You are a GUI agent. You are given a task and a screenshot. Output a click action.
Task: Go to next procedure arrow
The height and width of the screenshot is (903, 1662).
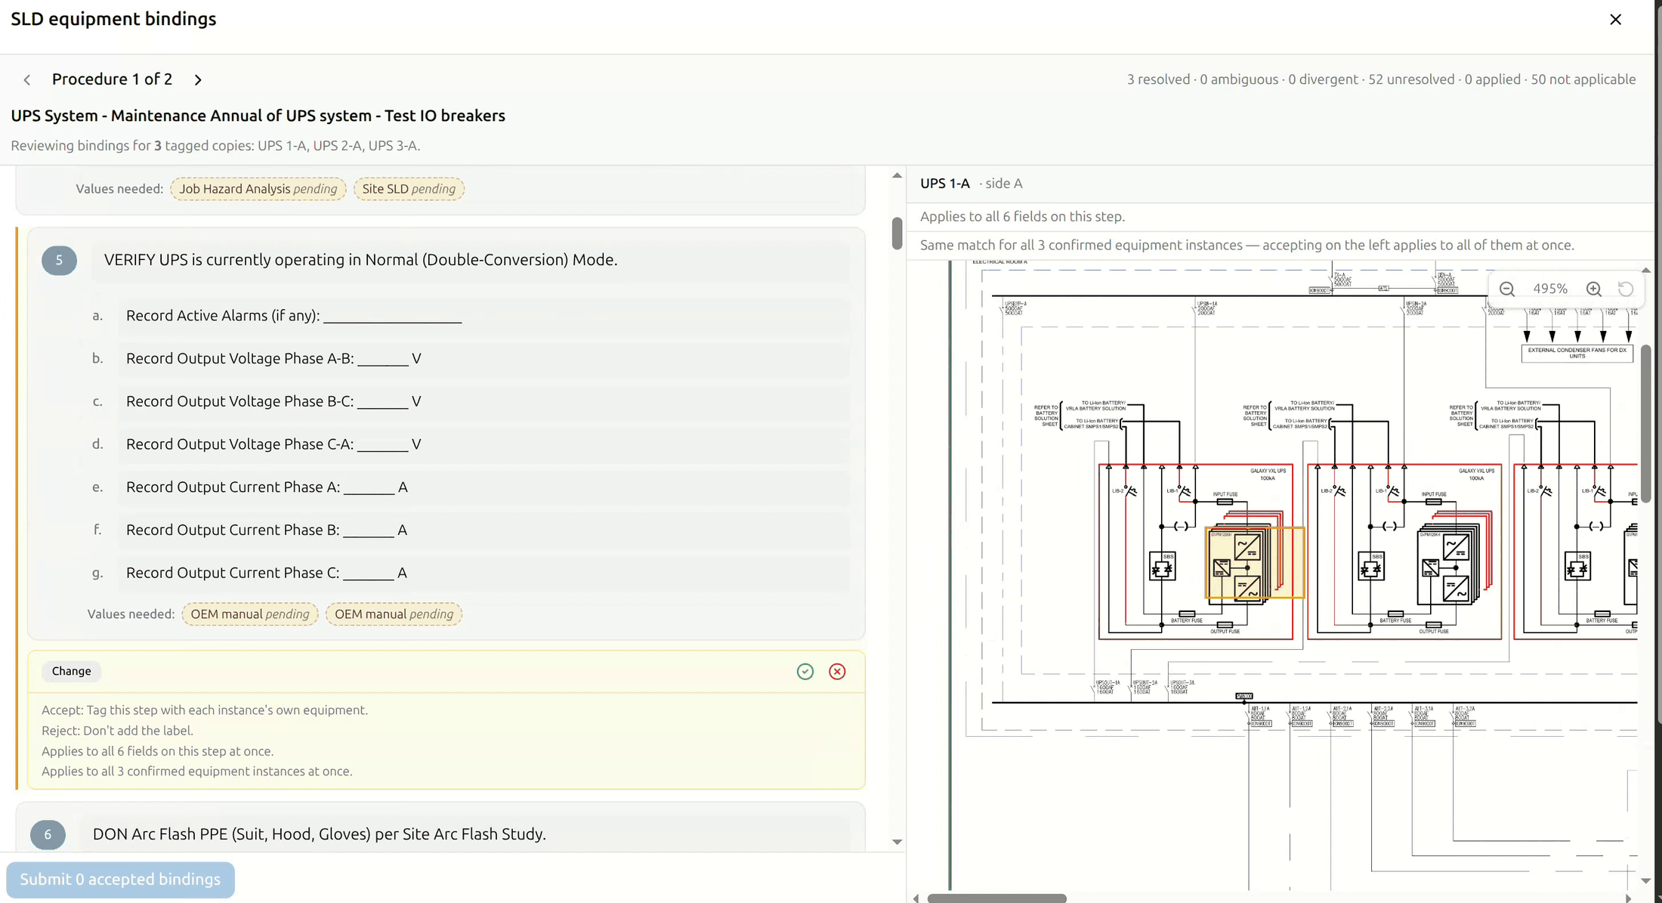tap(198, 79)
